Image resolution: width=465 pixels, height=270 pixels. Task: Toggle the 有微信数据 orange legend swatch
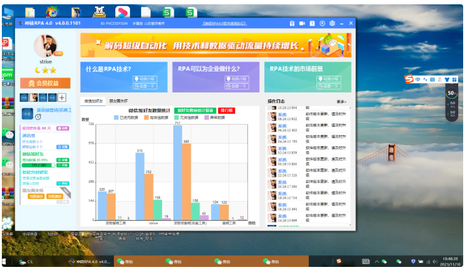tap(146, 118)
